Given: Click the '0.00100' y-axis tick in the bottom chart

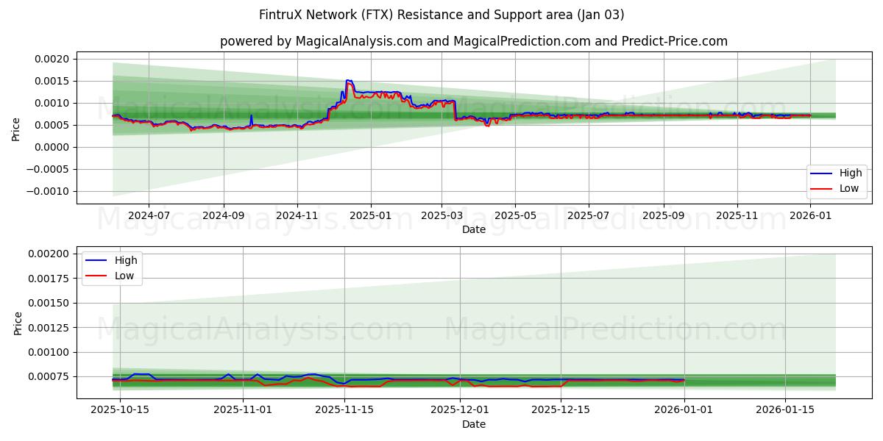Looking at the screenshot, I should 50,352.
